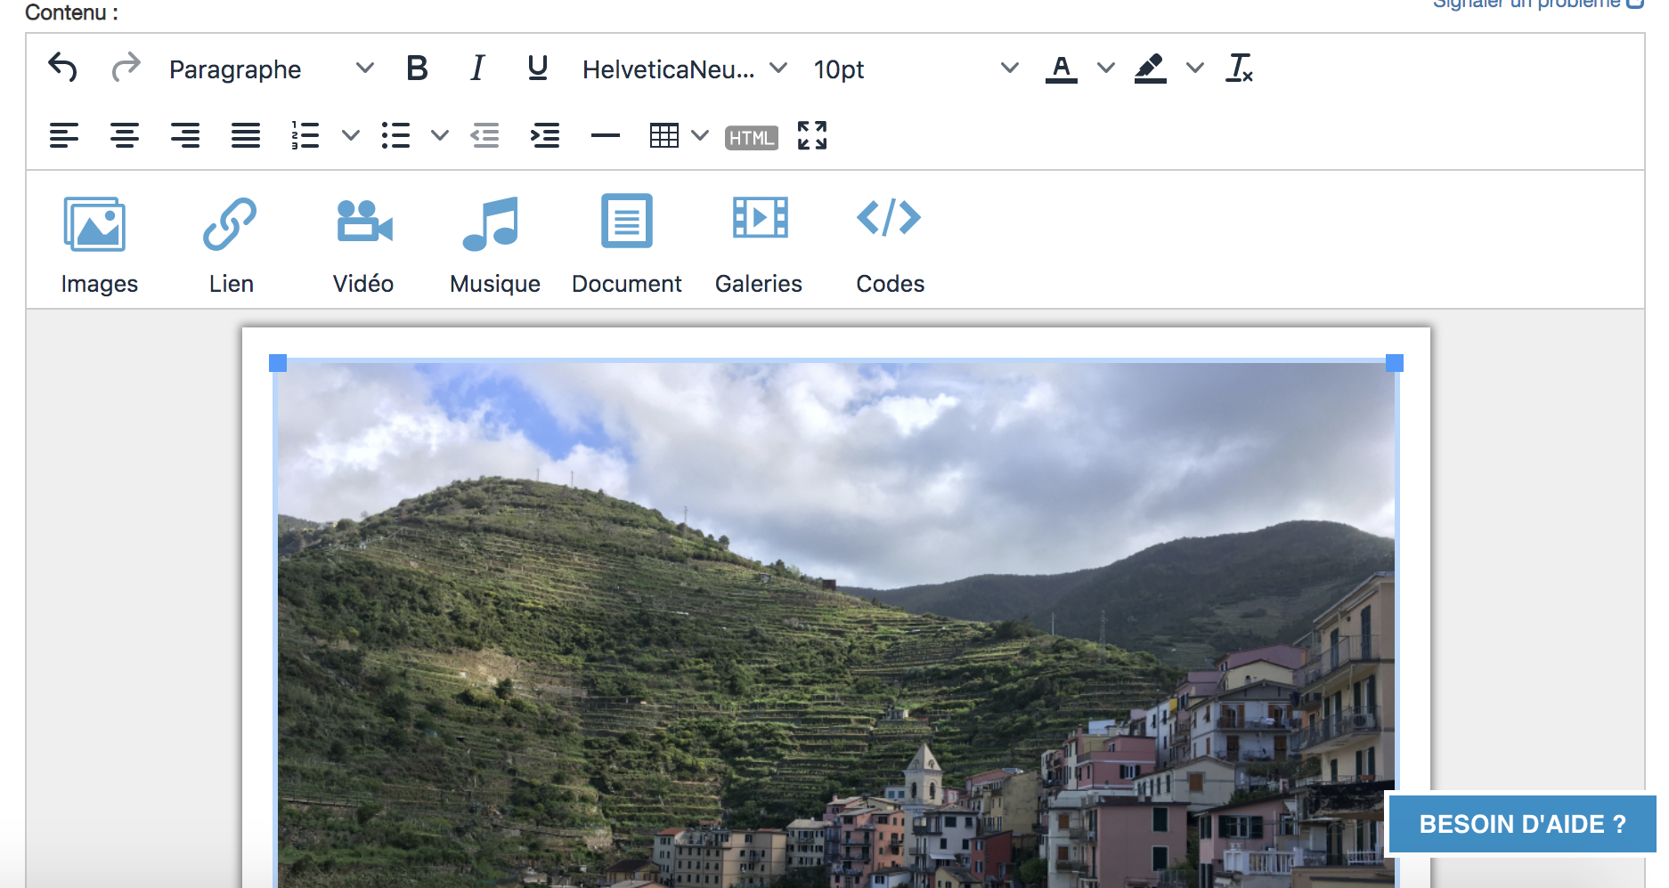Open the 10pt font size dropdown
The image size is (1669, 888).
pos(916,69)
